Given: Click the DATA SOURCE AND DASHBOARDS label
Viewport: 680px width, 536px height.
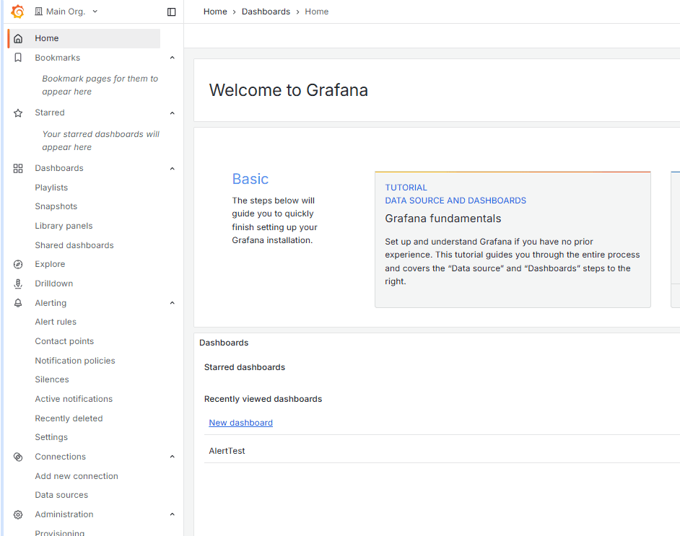Looking at the screenshot, I should 455,200.
